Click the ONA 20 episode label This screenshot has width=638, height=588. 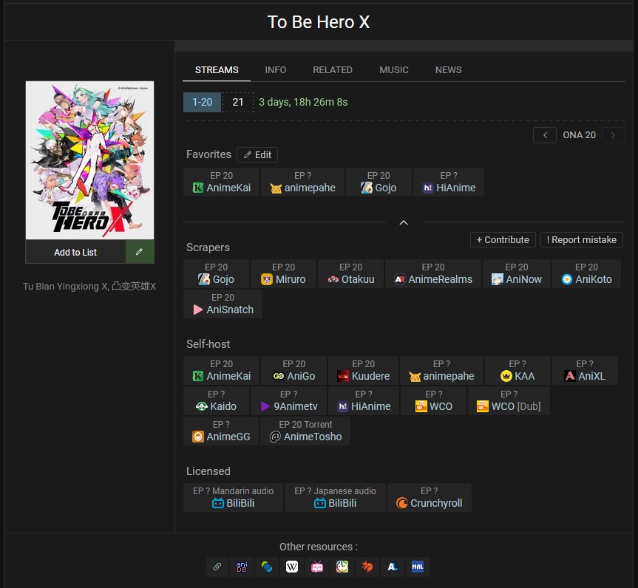(x=579, y=135)
